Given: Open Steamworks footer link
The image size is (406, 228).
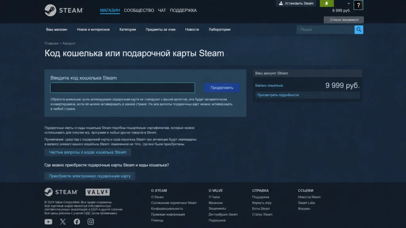Looking at the screenshot, I should tap(217, 209).
